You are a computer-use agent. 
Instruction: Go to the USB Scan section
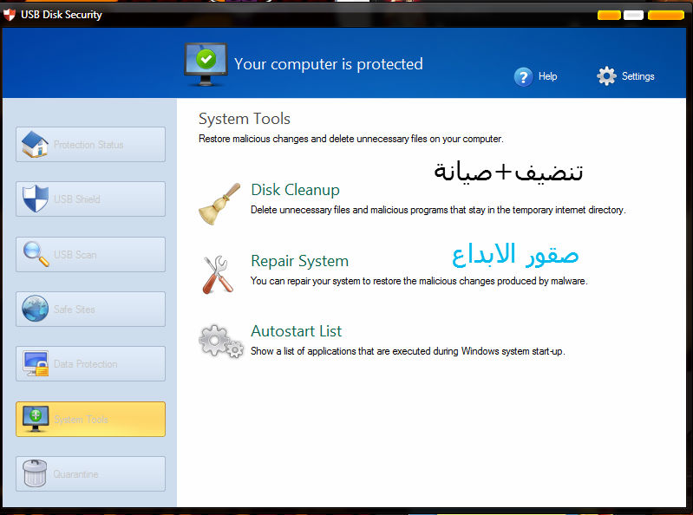pos(90,255)
